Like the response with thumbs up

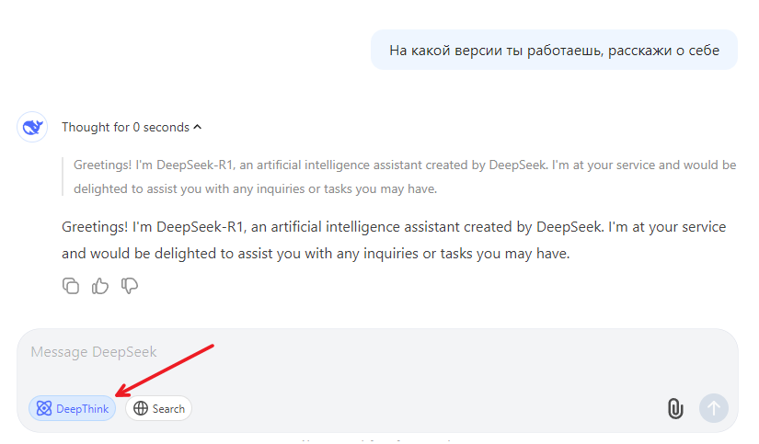[x=100, y=286]
